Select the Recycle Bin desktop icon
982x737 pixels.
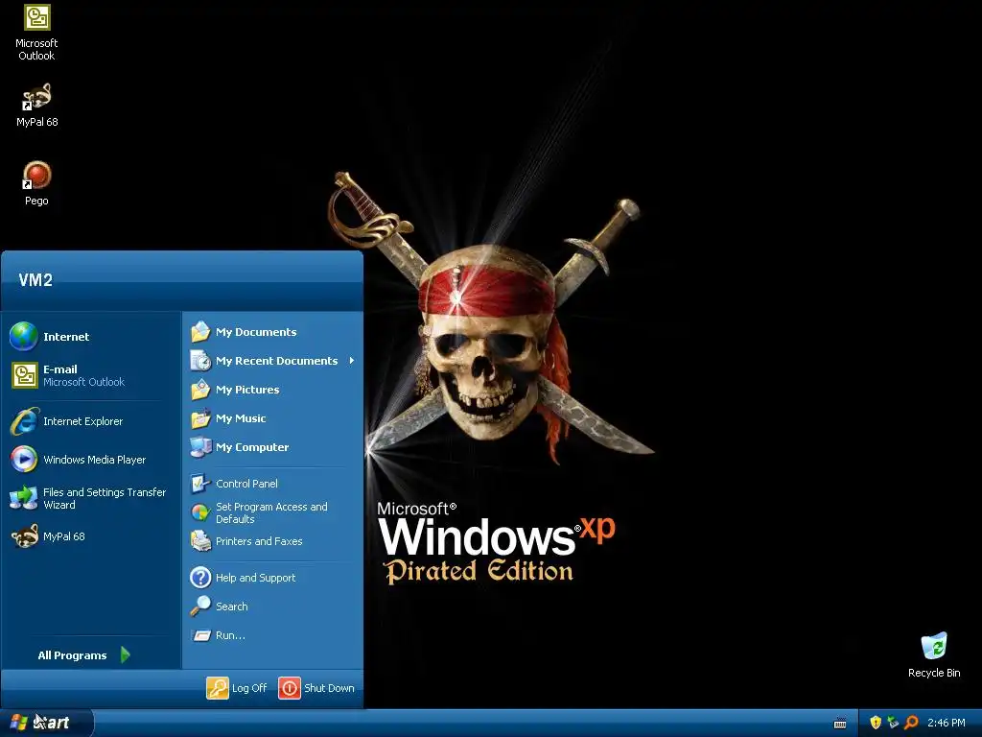click(x=934, y=654)
